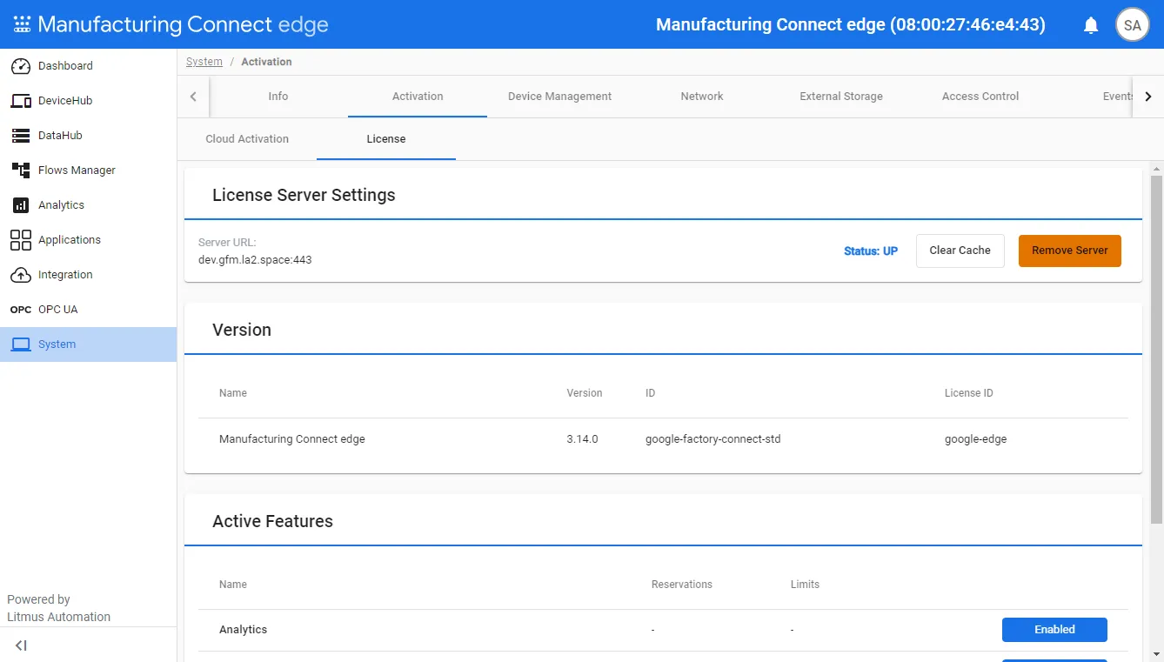The height and width of the screenshot is (662, 1164).
Task: Click the License ID google-edge
Action: [976, 439]
